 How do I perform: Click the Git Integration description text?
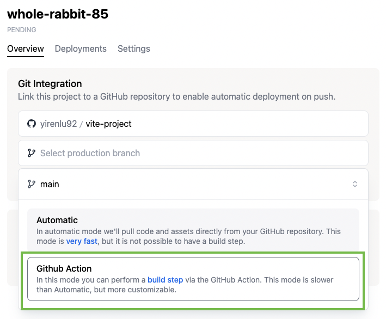176,97
